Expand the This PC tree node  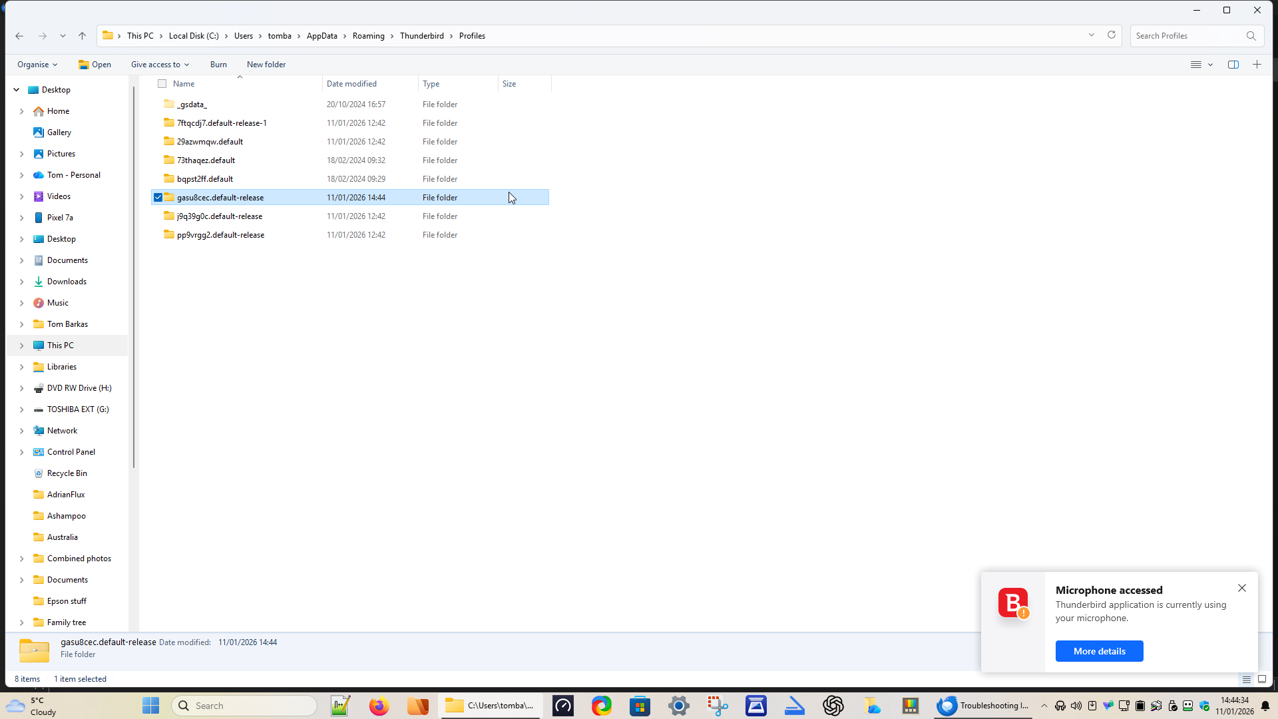point(21,346)
